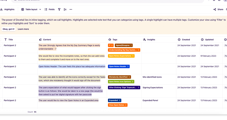Open the Learn more link
This screenshot has height=120, width=227.
coord(23,29)
